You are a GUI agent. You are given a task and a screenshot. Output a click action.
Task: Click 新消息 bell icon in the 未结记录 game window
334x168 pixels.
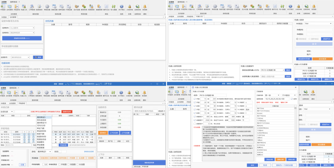(x=145, y=93)
